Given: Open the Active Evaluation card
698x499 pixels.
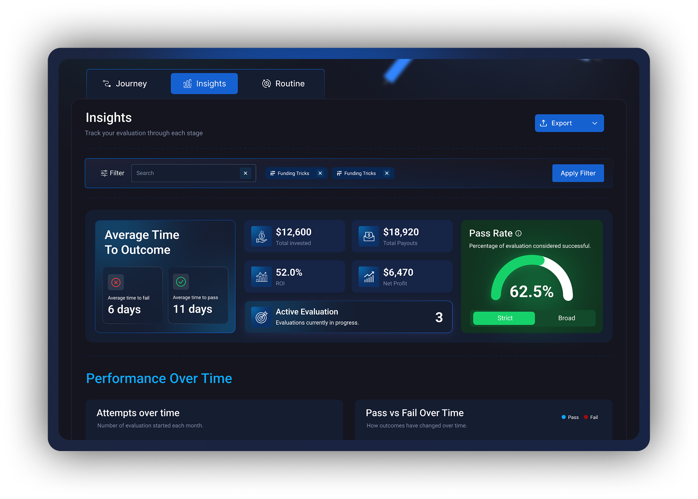Looking at the screenshot, I should pos(348,317).
